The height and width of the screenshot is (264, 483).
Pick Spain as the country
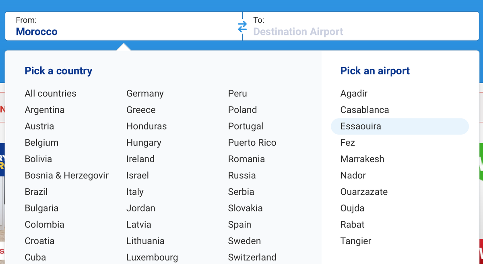click(239, 225)
